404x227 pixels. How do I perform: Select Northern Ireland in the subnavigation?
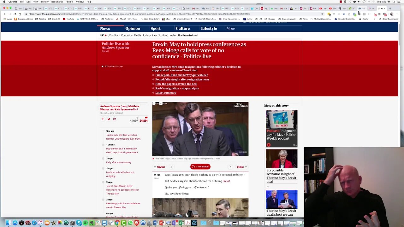(x=188, y=35)
